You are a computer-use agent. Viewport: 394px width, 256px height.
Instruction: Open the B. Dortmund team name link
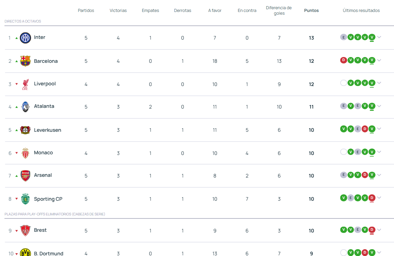(x=49, y=253)
